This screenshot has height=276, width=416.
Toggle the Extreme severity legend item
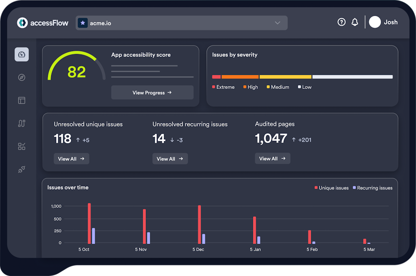(223, 87)
